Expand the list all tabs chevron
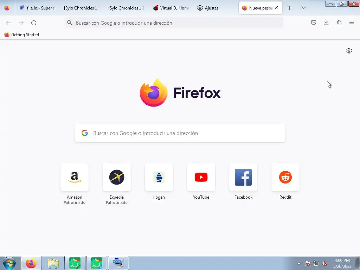The height and width of the screenshot is (270, 360). (x=303, y=8)
